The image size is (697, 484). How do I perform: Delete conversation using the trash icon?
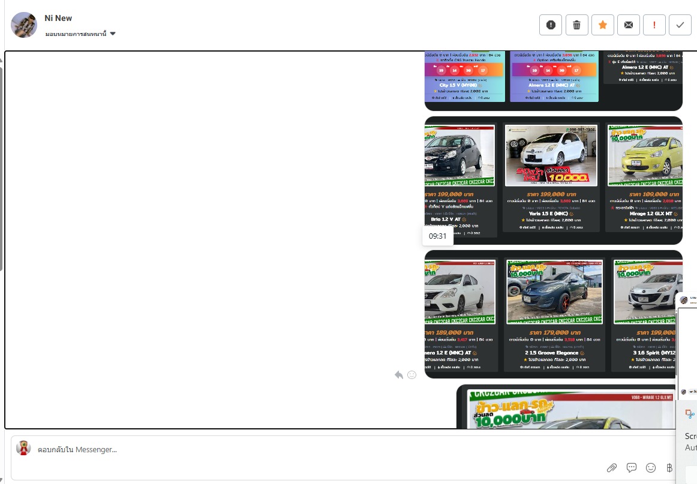[576, 25]
